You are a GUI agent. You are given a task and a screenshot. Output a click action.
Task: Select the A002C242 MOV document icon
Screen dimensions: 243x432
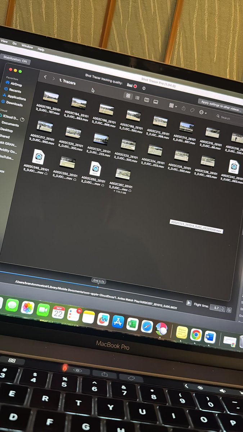tap(234, 167)
